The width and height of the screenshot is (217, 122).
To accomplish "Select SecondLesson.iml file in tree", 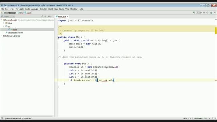I will 15,33.
